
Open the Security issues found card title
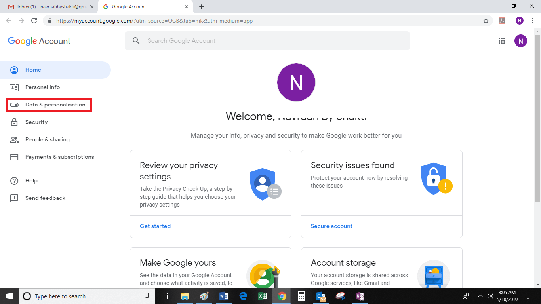352,165
